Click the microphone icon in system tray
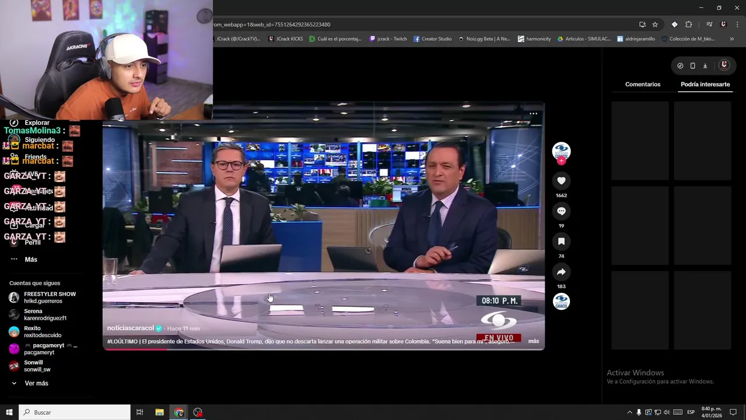This screenshot has width=746, height=420. (639, 412)
